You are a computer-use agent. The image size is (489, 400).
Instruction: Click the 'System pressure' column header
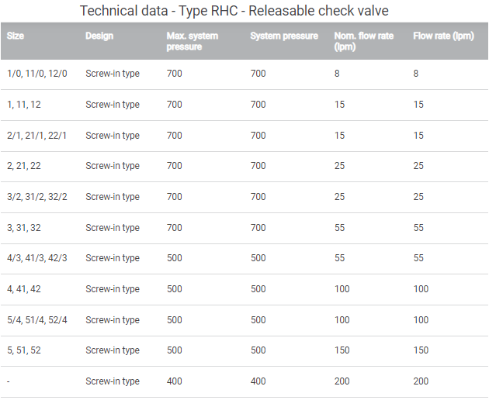point(284,36)
